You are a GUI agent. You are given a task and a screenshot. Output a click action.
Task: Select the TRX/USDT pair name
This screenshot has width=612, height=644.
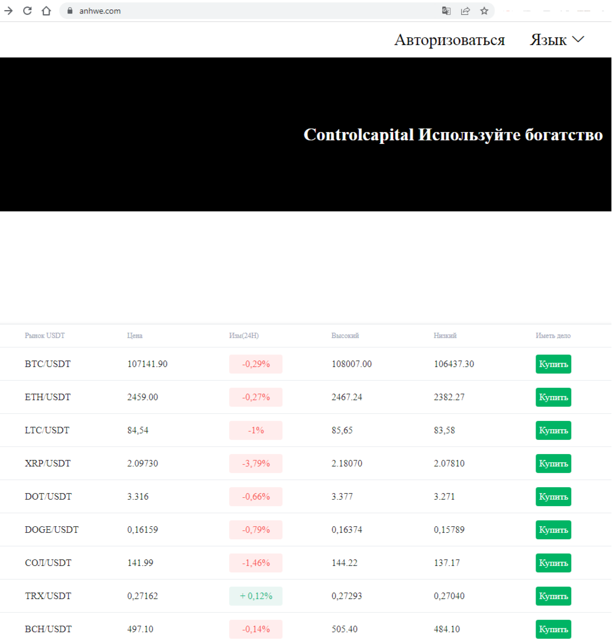[48, 596]
